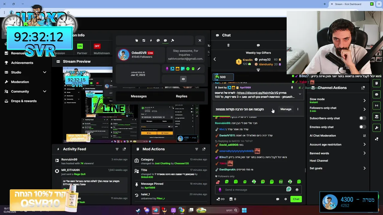Open Set goals settings
Viewport: 383px width, 215px height.
(338, 168)
